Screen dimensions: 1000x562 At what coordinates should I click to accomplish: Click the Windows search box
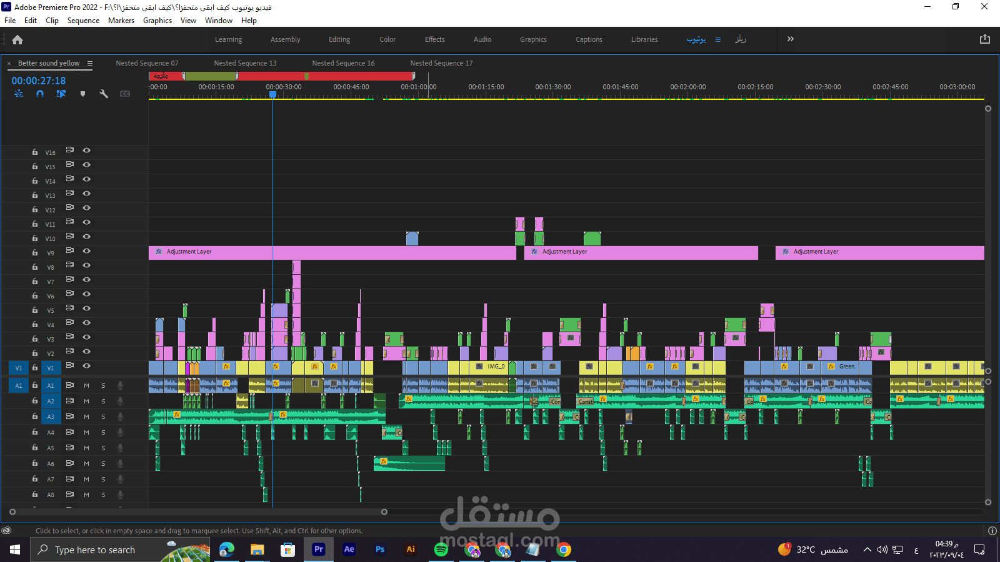(120, 550)
